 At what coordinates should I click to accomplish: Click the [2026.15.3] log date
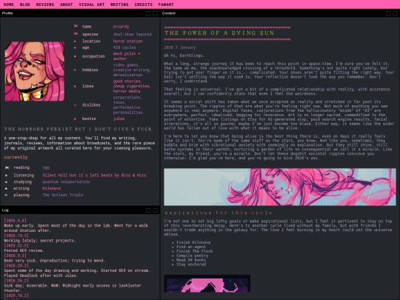point(16,236)
